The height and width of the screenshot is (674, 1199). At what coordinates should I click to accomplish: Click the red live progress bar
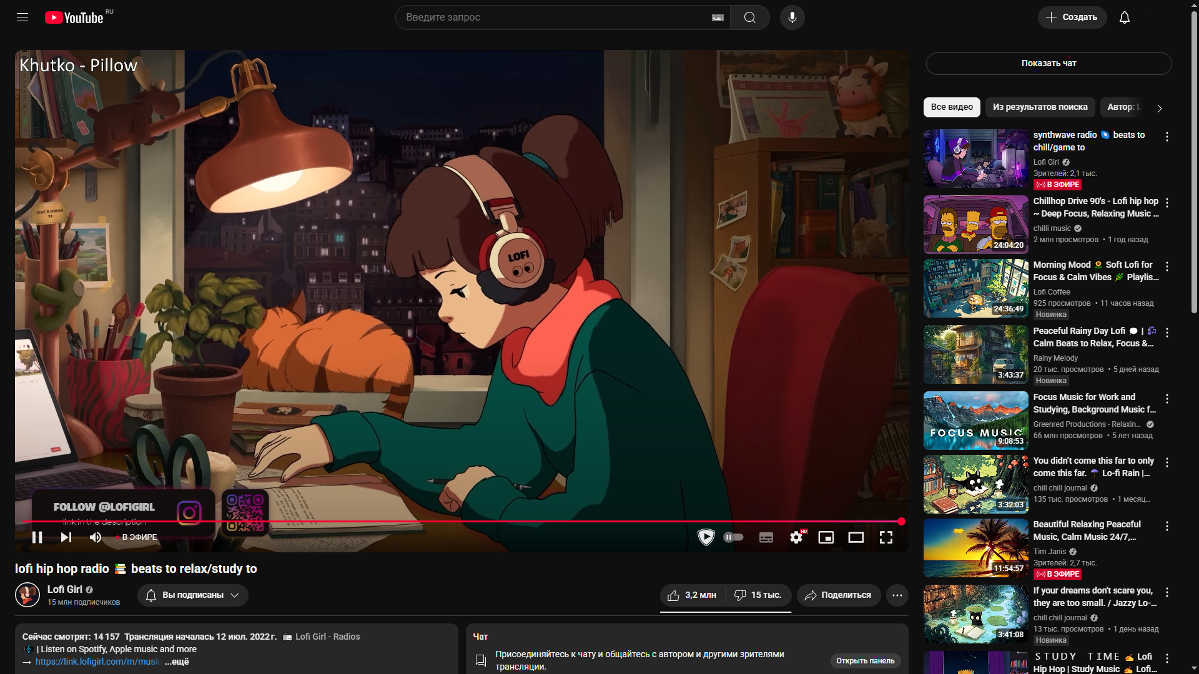(462, 521)
